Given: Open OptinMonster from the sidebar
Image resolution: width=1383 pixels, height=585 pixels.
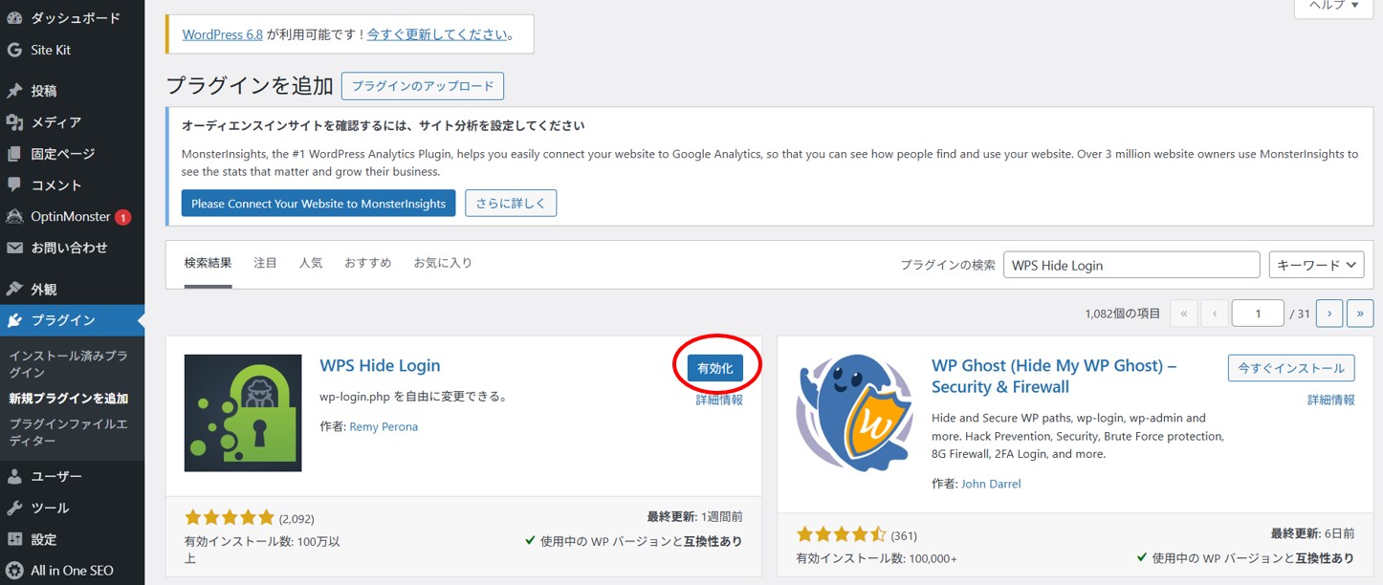Looking at the screenshot, I should point(16,216).
